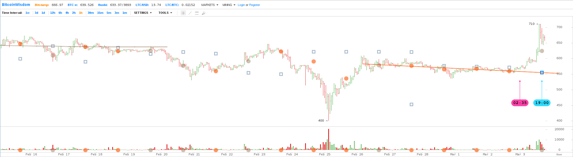
Task: Select the horizontal lines drawing tool
Action: click(197, 13)
